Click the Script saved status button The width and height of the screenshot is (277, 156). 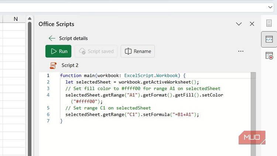[x=96, y=51]
